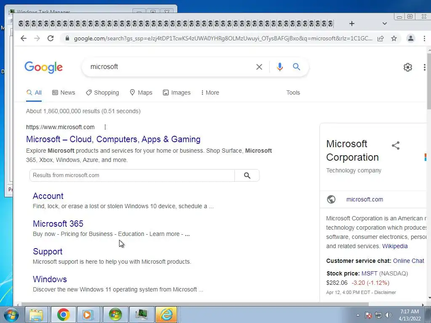
Task: Open the Wikipedia link
Action: [x=395, y=246]
